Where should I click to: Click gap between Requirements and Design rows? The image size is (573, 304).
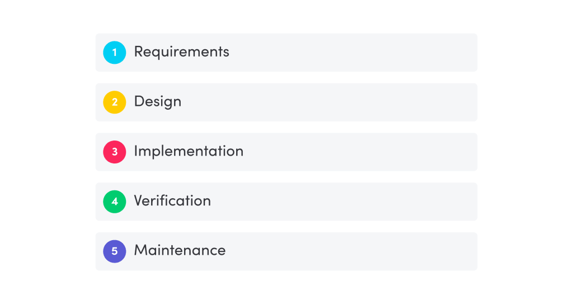286,77
